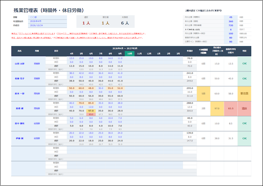This screenshot has width=263, height=186.
Task: Click the 要注意 verdict for 鈴木 一郎
Action: [x=244, y=94]
